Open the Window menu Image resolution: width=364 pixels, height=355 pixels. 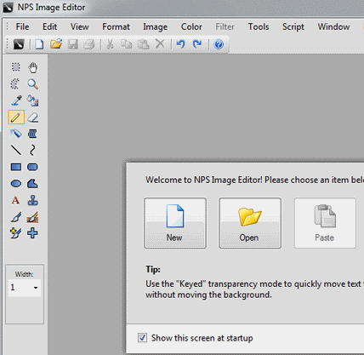point(333,26)
